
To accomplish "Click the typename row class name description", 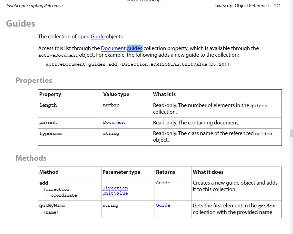I will tap(212, 137).
